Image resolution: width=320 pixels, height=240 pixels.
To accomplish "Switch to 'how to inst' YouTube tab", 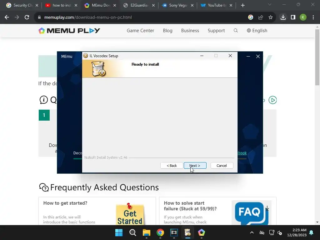I will [58, 5].
